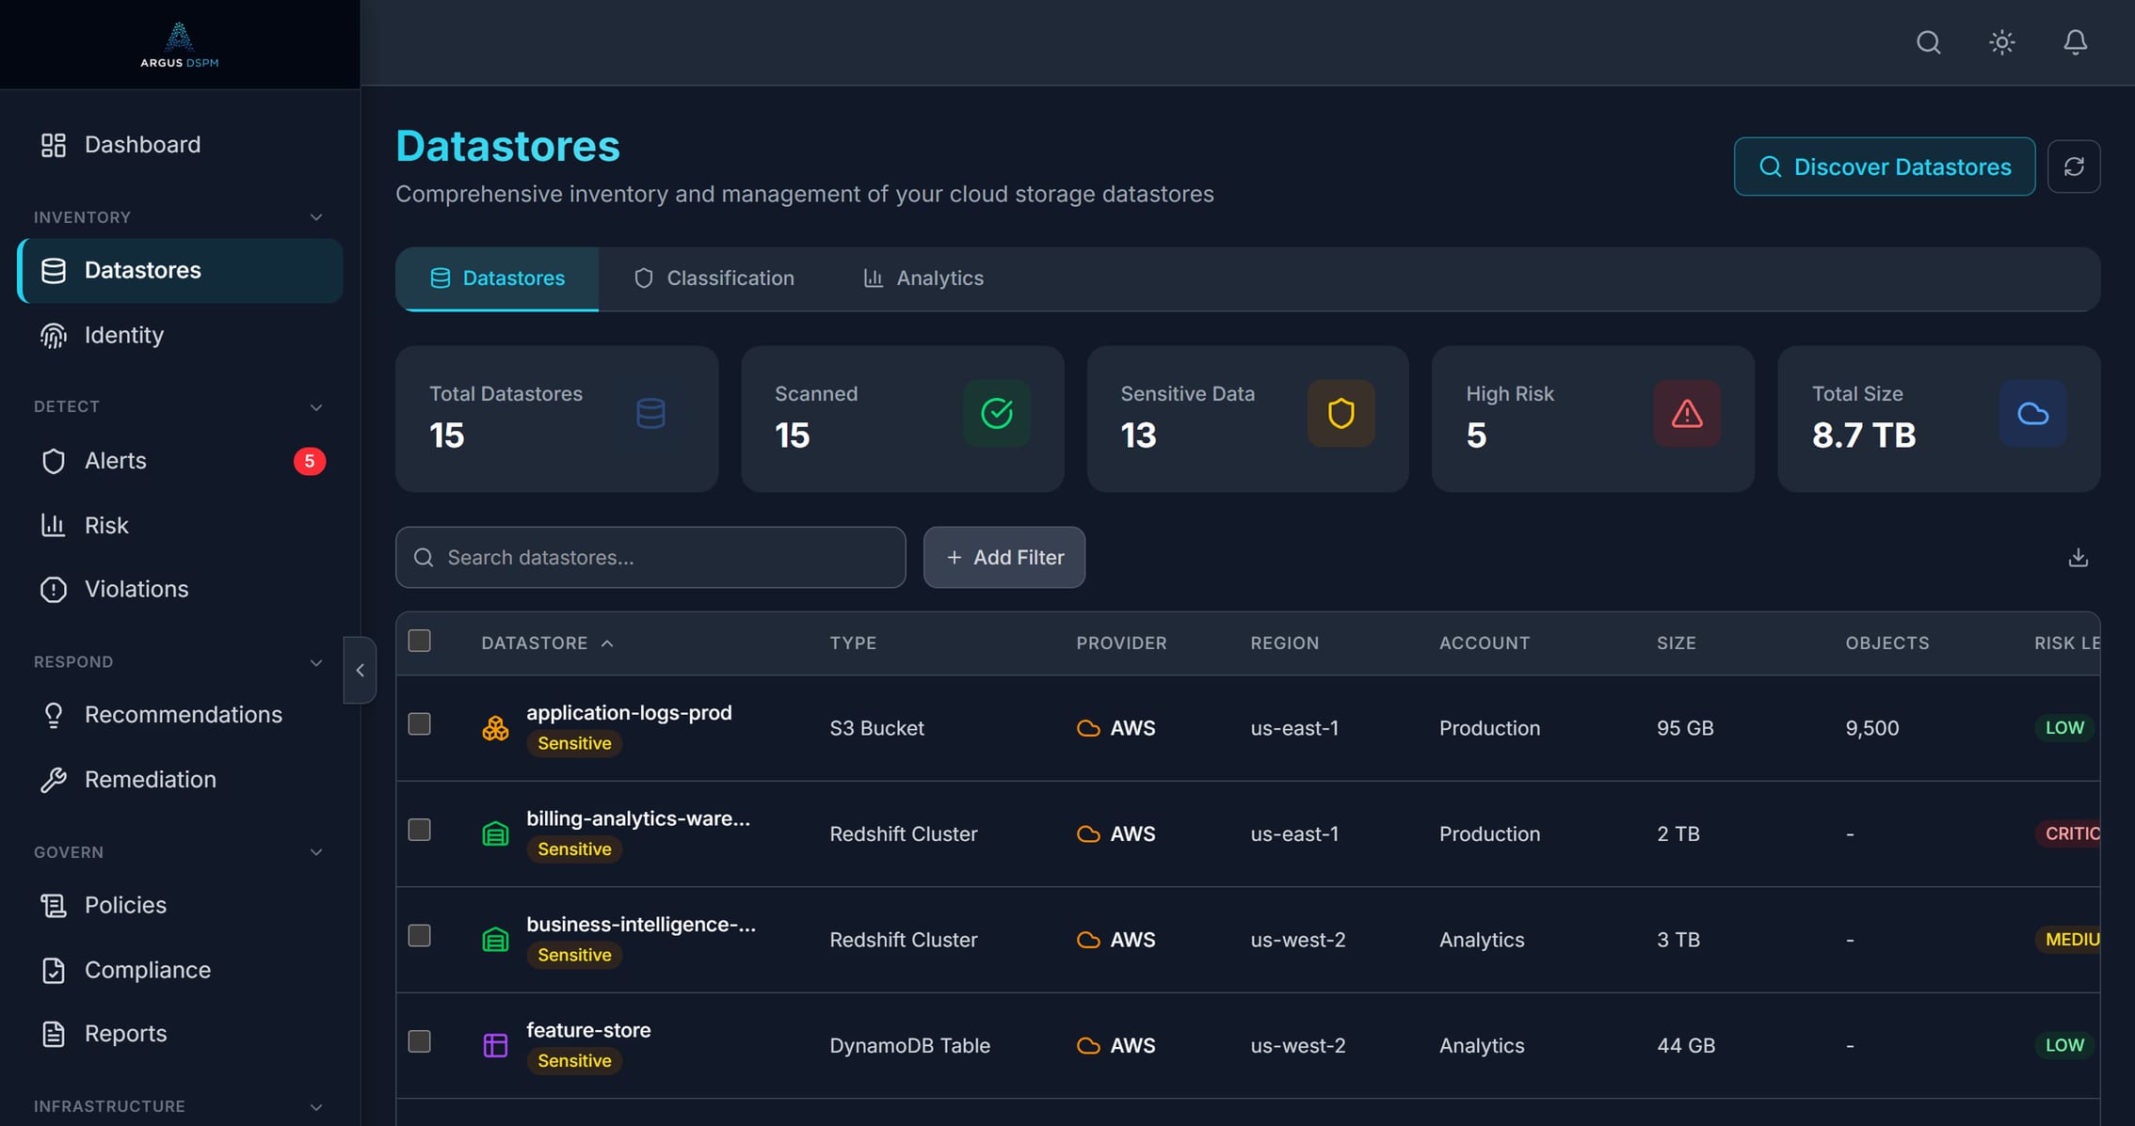Click the DynamoDB table icon for feature-store
Viewport: 2135px width, 1126px height.
pyautogui.click(x=495, y=1045)
